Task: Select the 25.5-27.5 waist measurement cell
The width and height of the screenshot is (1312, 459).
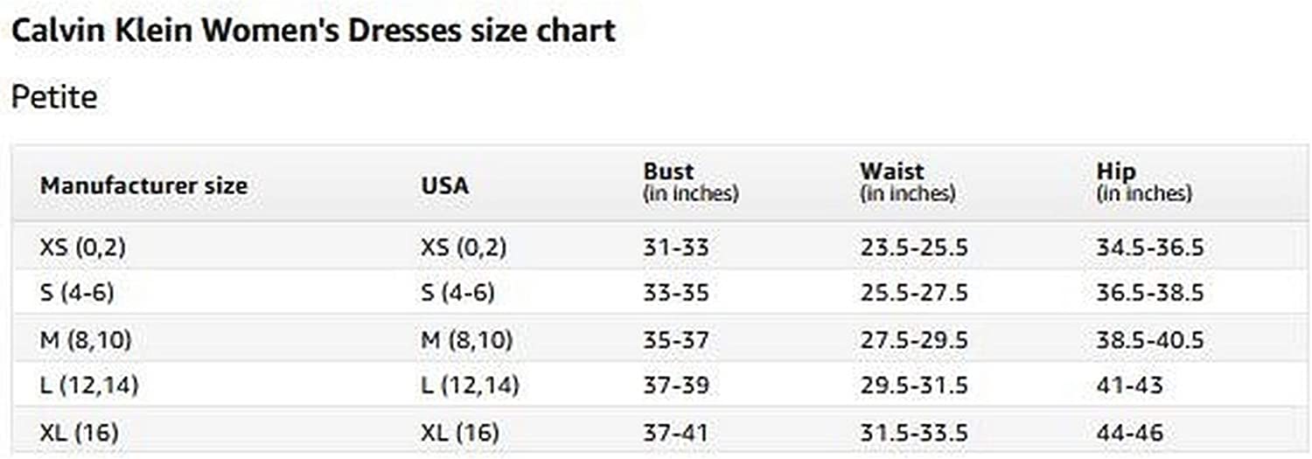Action: point(913,292)
